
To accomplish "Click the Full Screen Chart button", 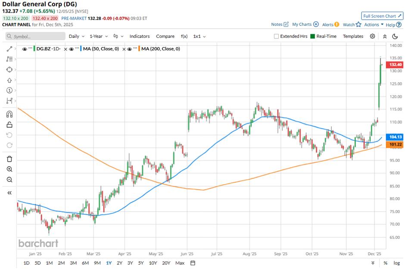I will (382, 16).
